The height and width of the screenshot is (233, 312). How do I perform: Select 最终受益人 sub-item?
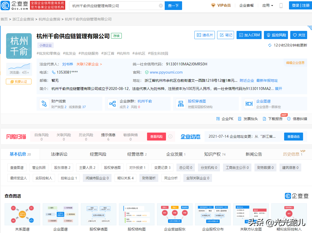point(18,178)
